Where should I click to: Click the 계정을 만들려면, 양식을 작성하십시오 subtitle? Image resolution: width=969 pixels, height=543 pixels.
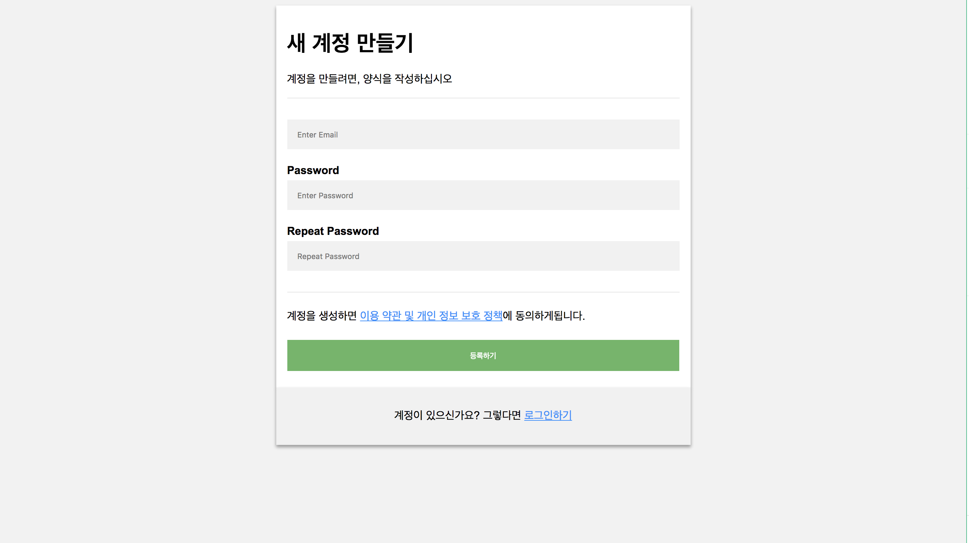[x=369, y=79]
